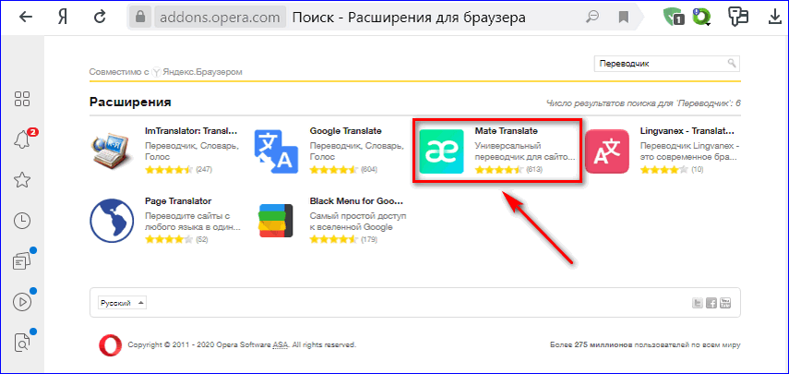
Task: Open the Lingvanex - Translat... title link
Action: pos(687,131)
